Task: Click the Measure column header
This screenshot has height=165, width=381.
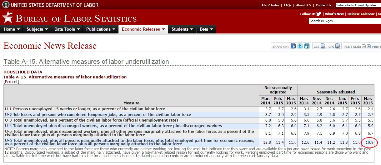Action: click(131, 103)
